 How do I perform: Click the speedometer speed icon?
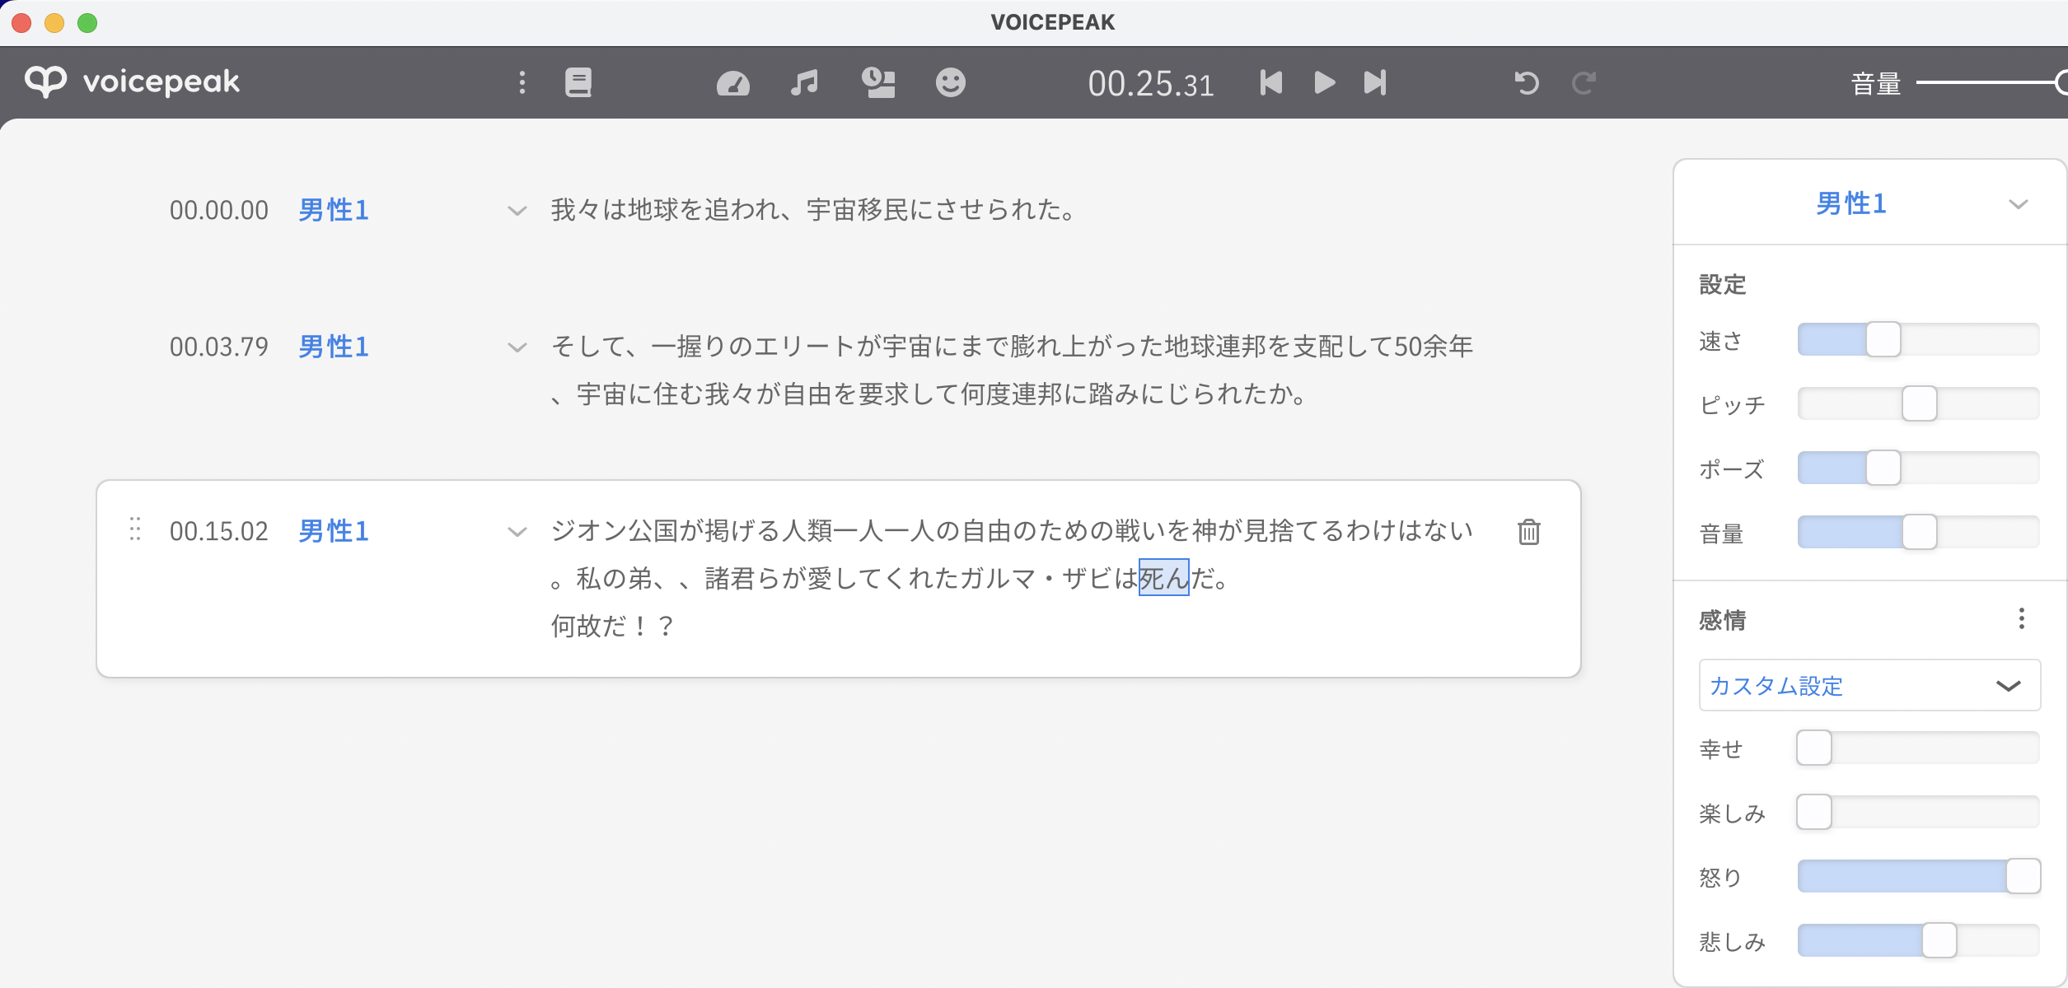[x=732, y=83]
